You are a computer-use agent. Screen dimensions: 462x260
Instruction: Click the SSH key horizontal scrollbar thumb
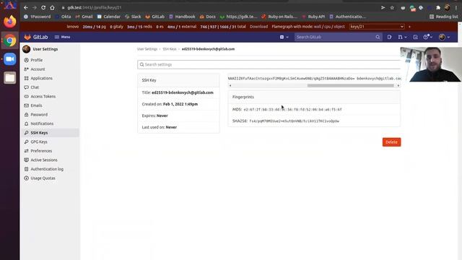350,85
